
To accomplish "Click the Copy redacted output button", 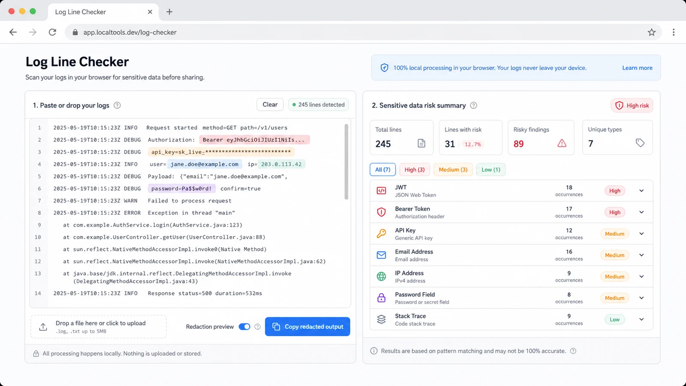I will [307, 326].
